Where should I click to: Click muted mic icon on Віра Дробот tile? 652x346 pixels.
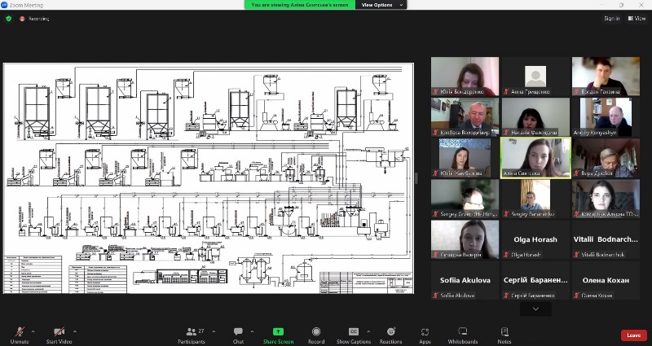pos(577,173)
